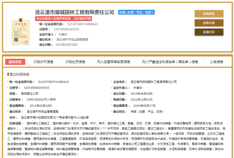The height and width of the screenshot is (158, 234).
Task: Go to the 列入经营异常名录信息 tab
Action: coord(114,62)
